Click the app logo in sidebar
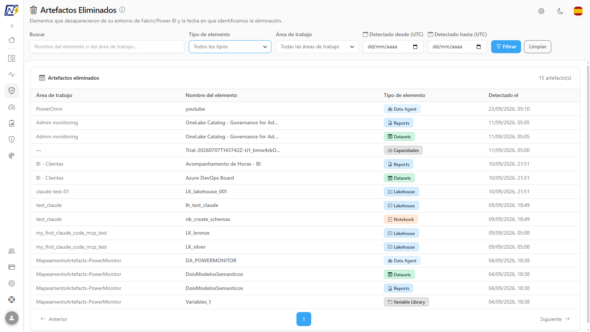 click(11, 10)
